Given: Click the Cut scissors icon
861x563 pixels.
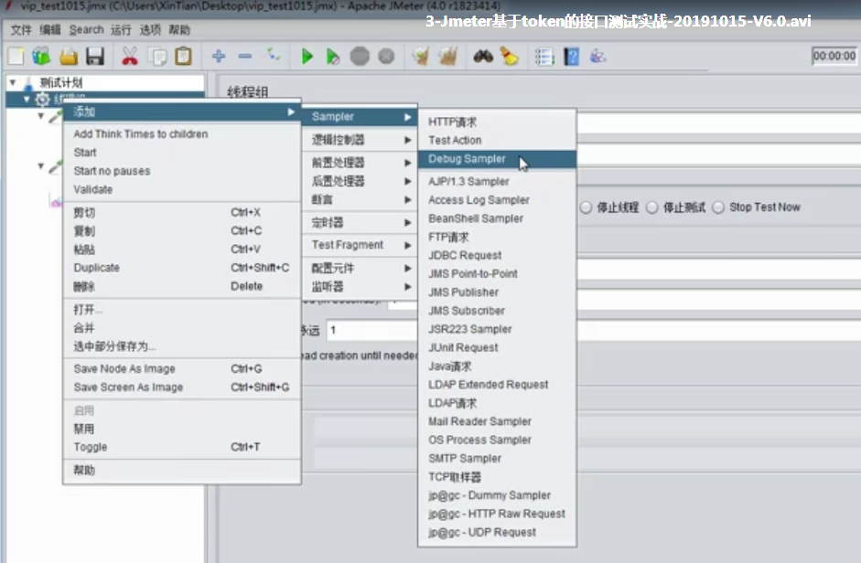Looking at the screenshot, I should (x=130, y=57).
